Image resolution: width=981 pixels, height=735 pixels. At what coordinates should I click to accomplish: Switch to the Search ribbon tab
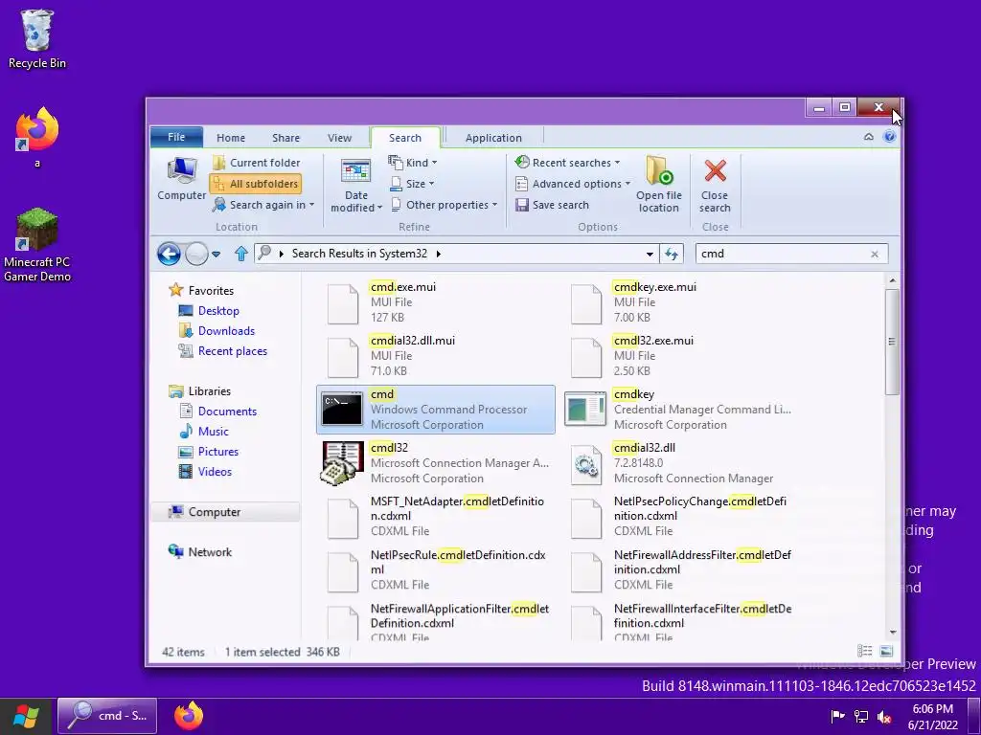[405, 138]
